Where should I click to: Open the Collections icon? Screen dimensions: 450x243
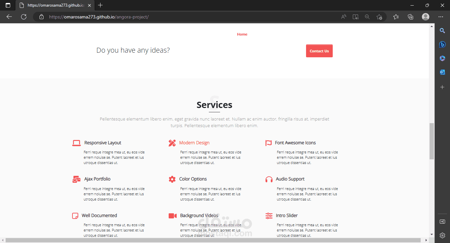pyautogui.click(x=410, y=17)
